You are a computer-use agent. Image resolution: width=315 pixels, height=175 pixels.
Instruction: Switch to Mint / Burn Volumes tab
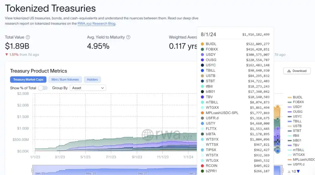tap(65, 79)
